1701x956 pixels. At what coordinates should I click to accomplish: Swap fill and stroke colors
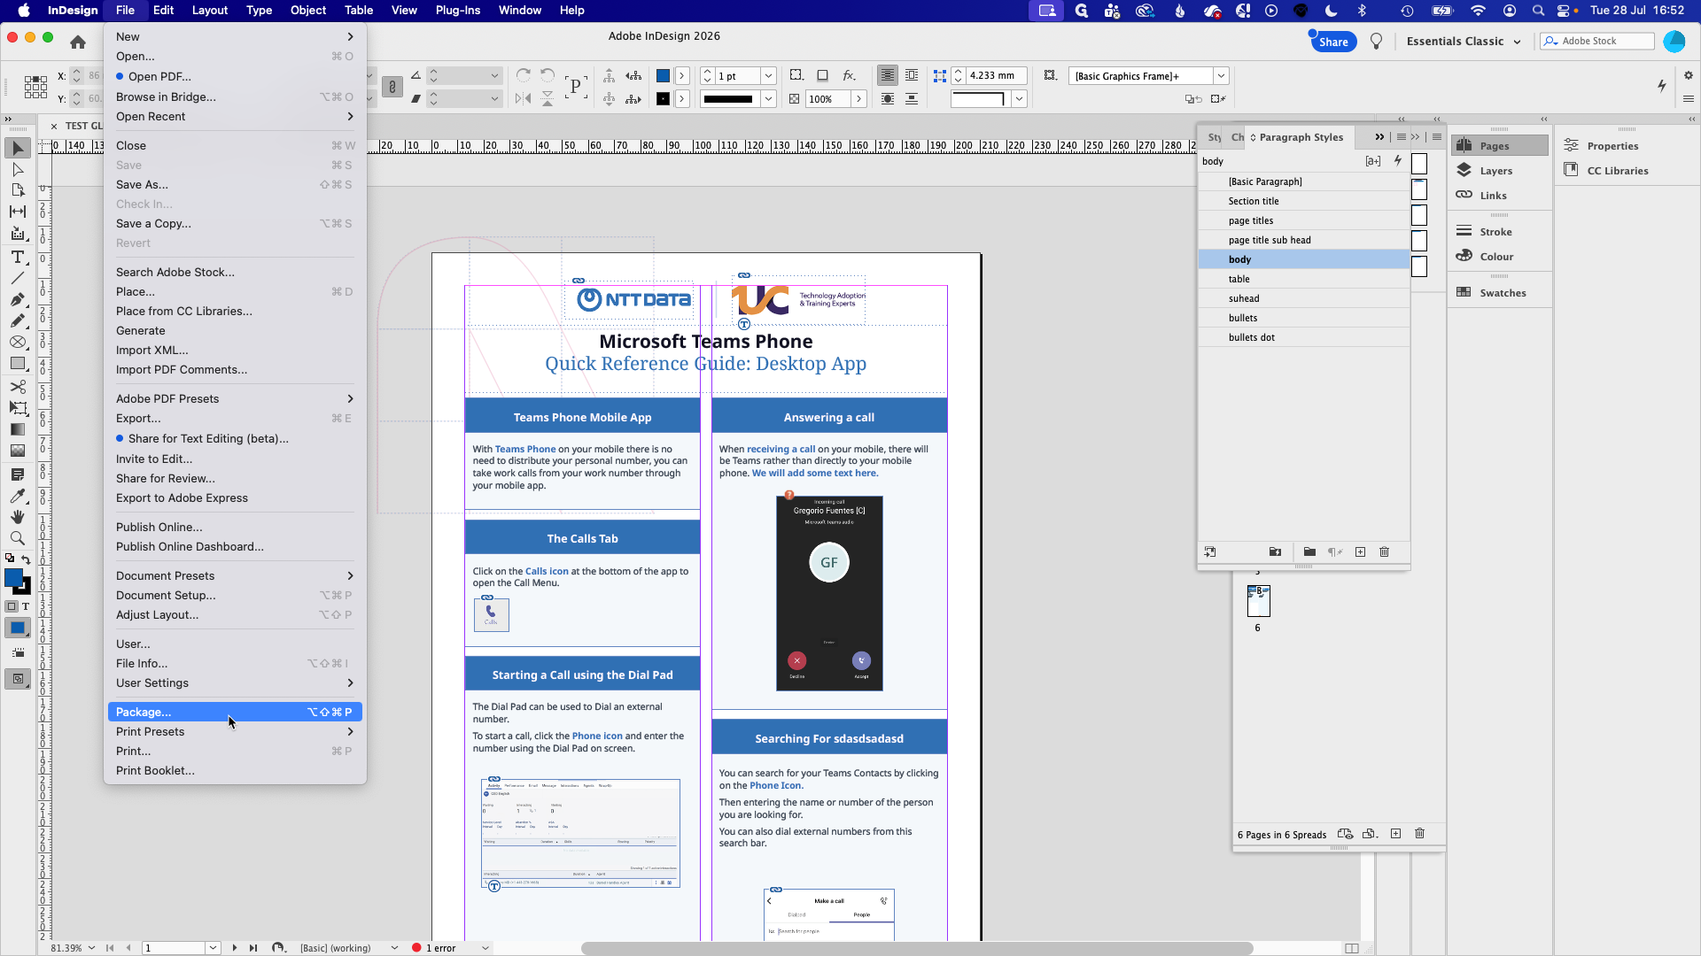point(26,559)
